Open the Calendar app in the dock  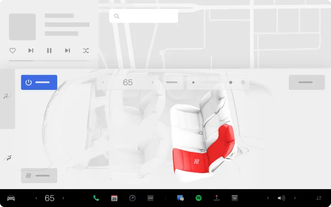(x=114, y=198)
